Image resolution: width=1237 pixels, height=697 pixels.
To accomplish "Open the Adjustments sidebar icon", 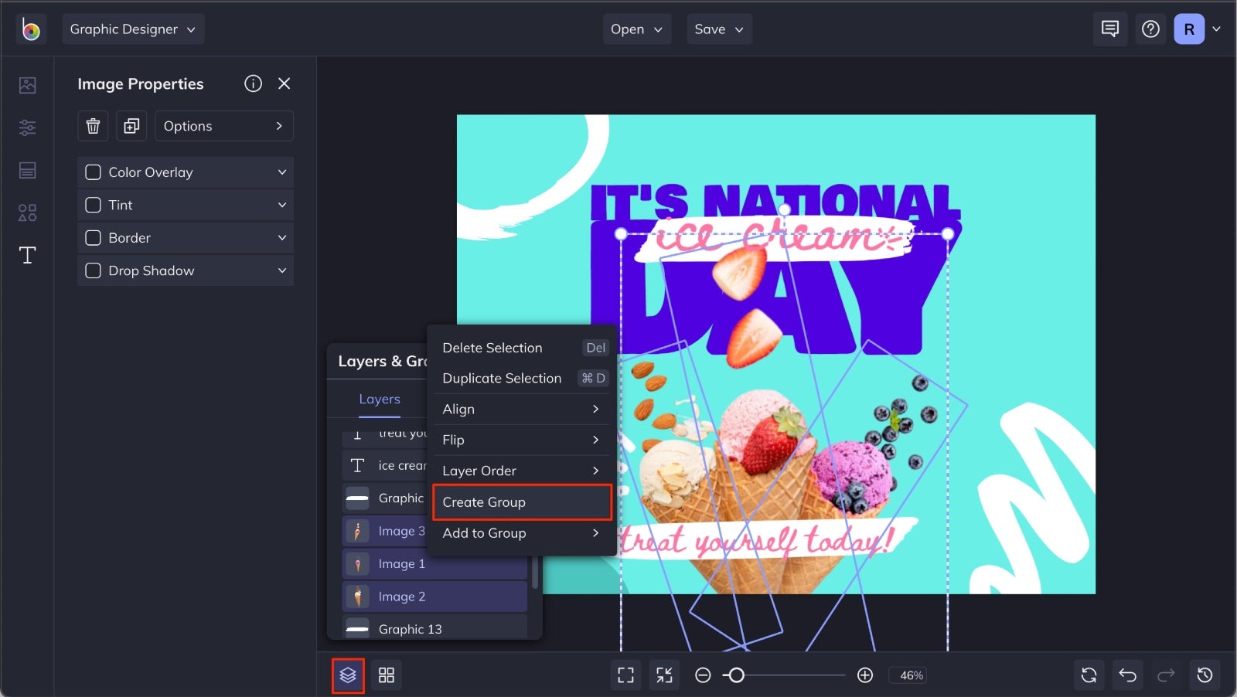I will coord(26,127).
